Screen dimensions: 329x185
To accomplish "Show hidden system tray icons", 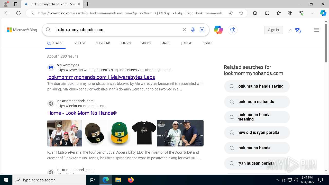I will pyautogui.click(x=277, y=180).
